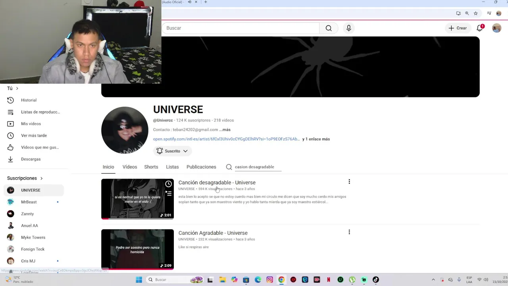
Task: Open Canción desagradable video thumbnail
Action: pos(137,199)
